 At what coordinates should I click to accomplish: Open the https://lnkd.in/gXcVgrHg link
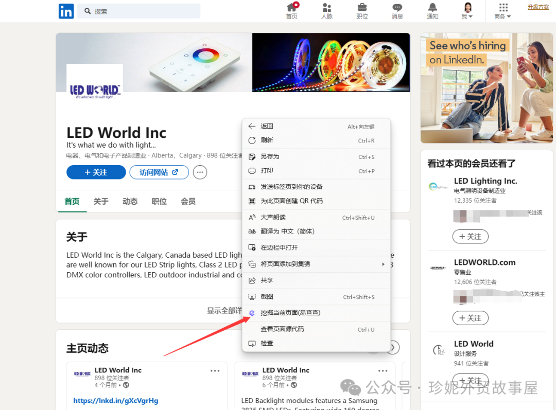(x=116, y=400)
